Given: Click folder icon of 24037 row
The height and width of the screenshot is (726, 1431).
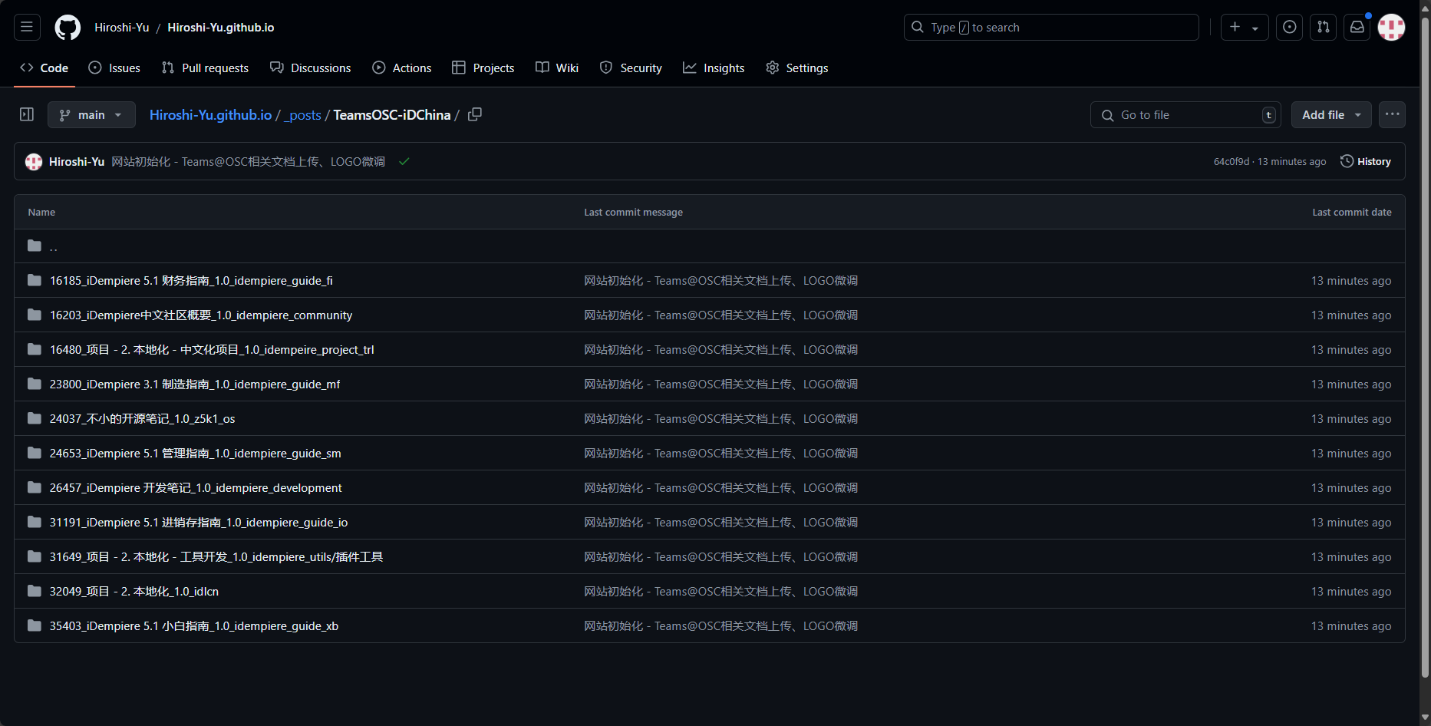Looking at the screenshot, I should pos(35,418).
